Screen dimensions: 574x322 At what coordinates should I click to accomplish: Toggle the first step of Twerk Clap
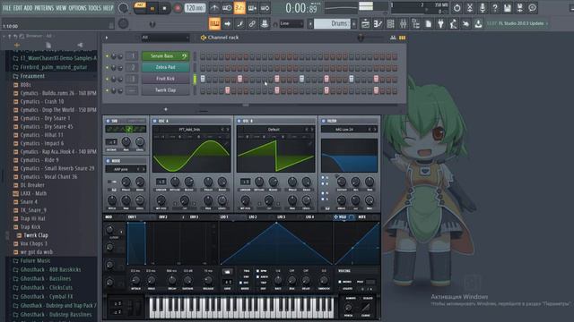(x=203, y=90)
